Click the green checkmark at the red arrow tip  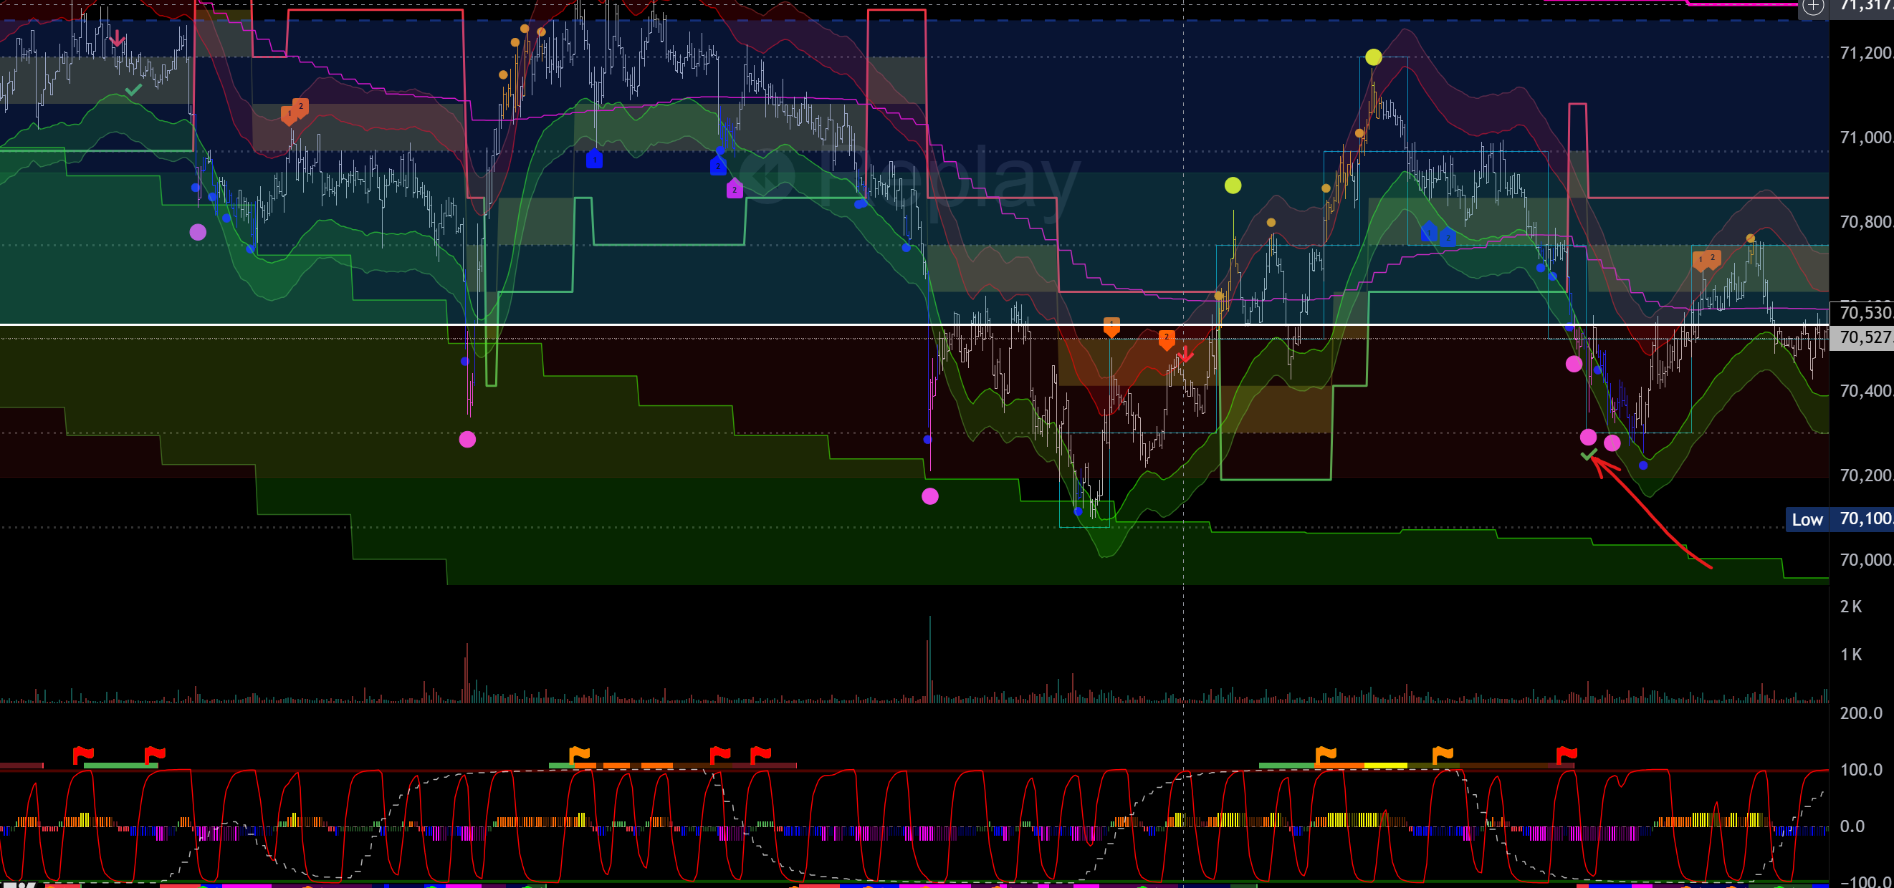coord(1588,455)
